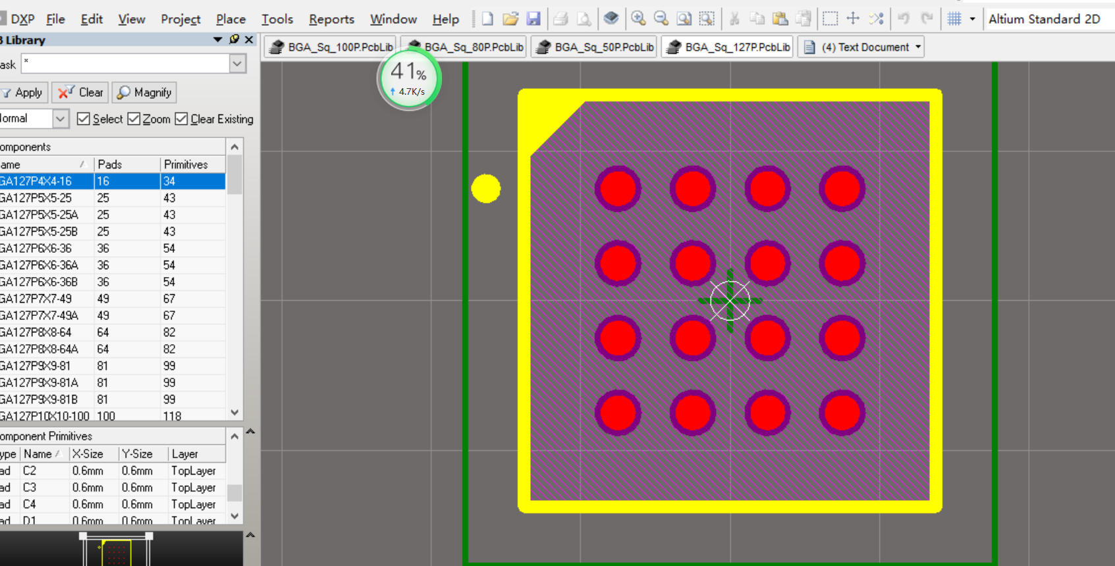Image resolution: width=1115 pixels, height=566 pixels.
Task: Pin the PCB Library panel
Action: [x=234, y=39]
